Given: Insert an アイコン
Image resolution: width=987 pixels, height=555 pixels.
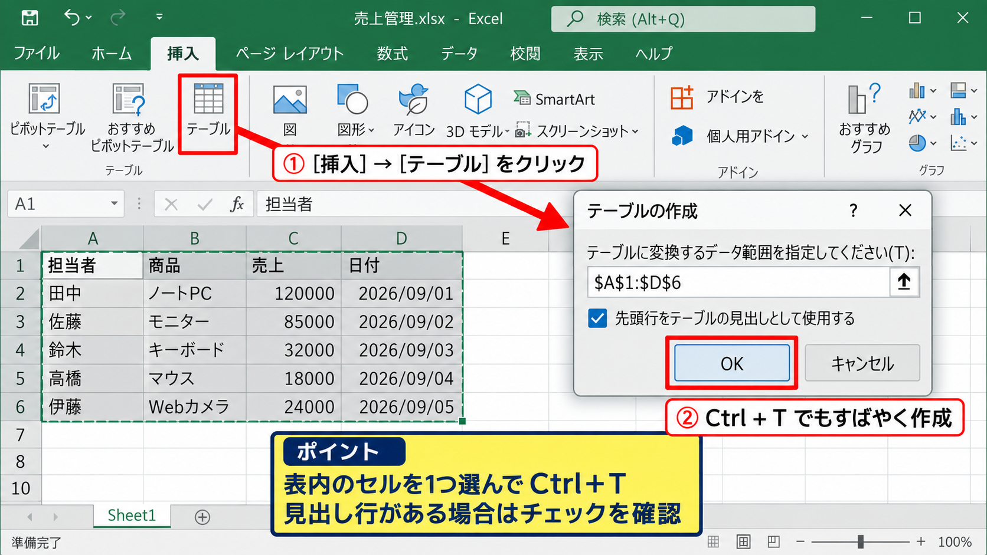Looking at the screenshot, I should (414, 110).
